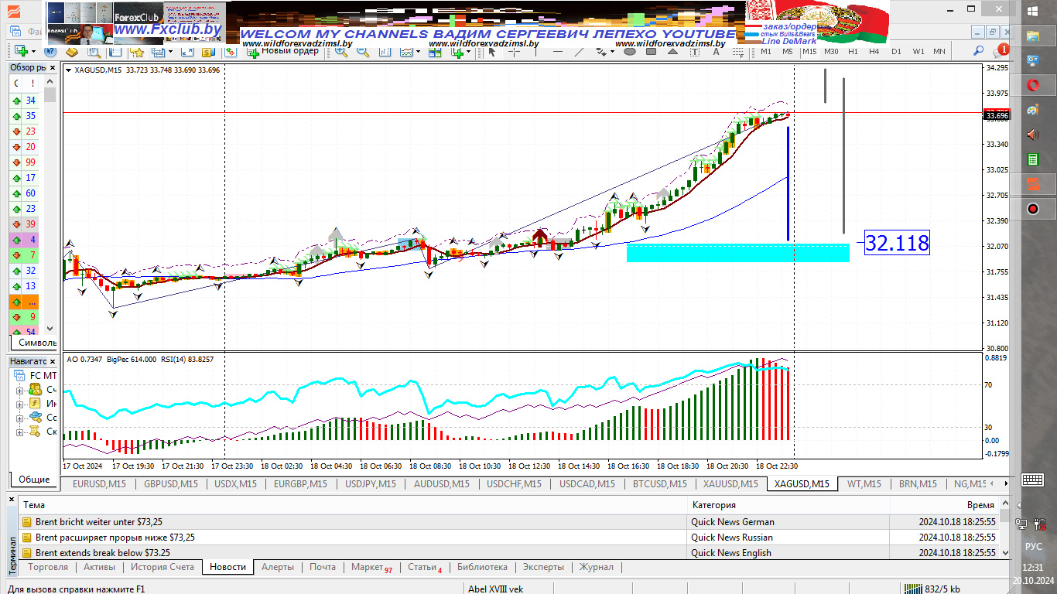The image size is (1057, 594).
Task: Click the gold book icon in toolbar
Action: point(72,52)
